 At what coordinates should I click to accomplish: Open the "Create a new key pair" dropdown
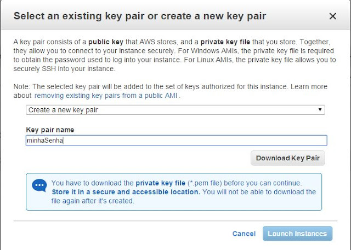point(175,110)
